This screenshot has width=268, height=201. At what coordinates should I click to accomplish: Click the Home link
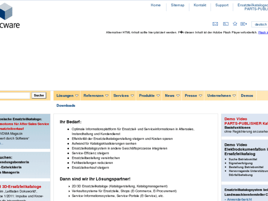click(x=156, y=5)
